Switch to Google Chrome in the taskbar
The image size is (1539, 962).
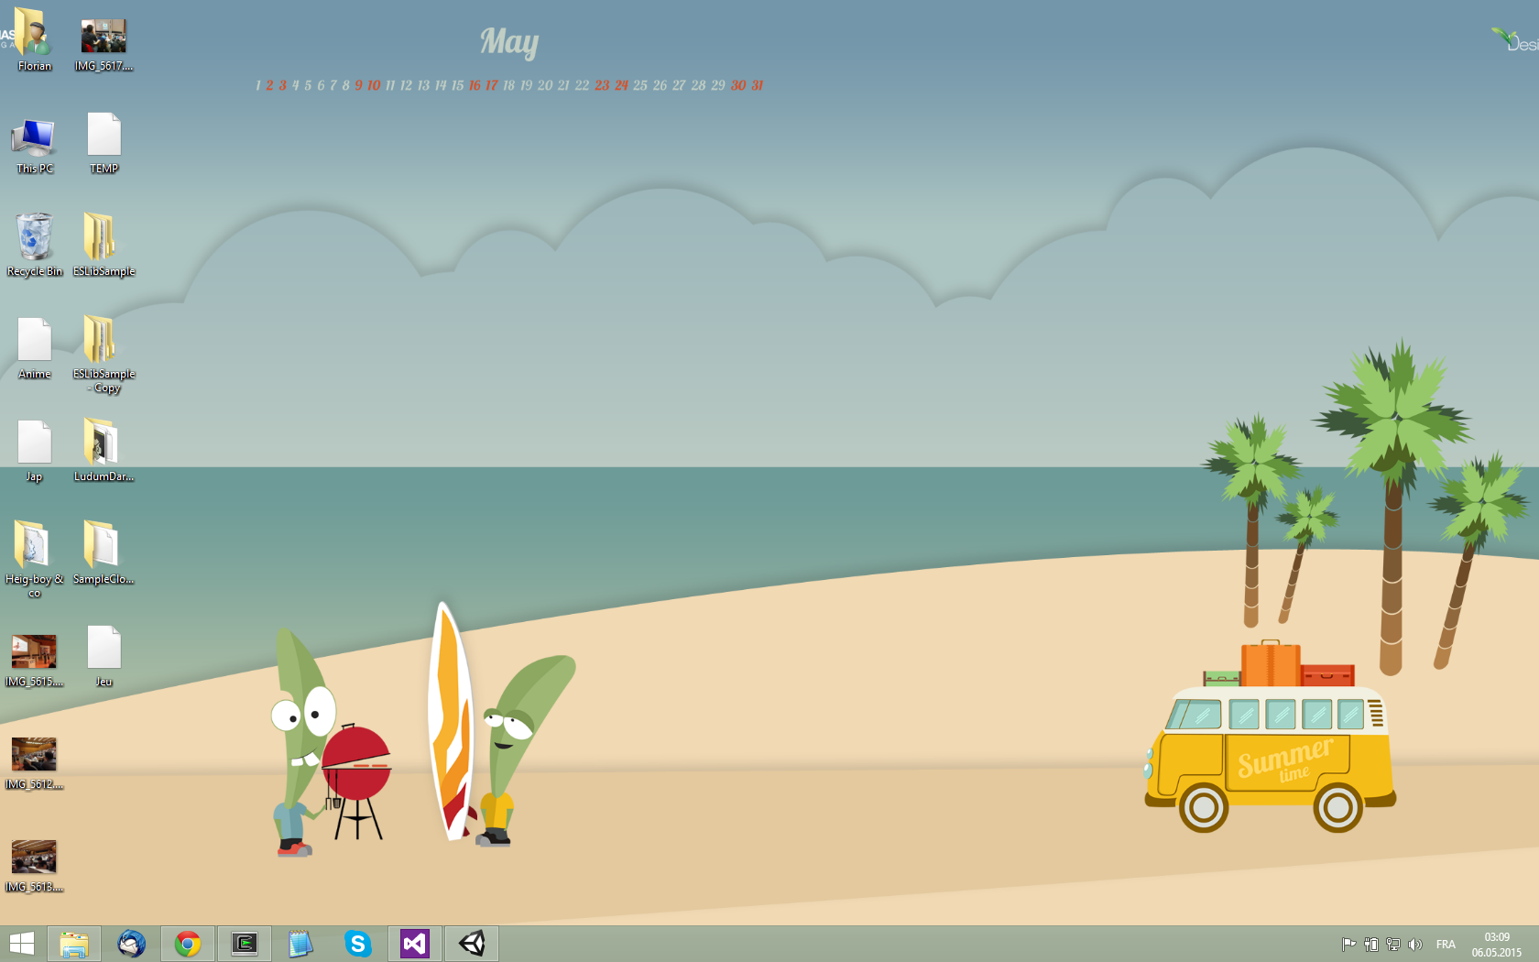tap(188, 944)
